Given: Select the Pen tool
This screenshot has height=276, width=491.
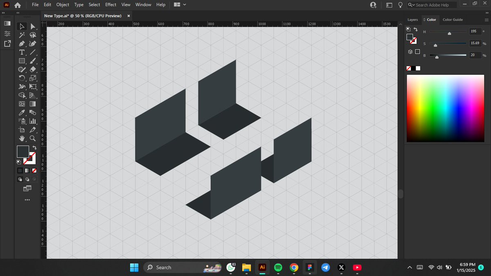Looking at the screenshot, I should tap(22, 44).
